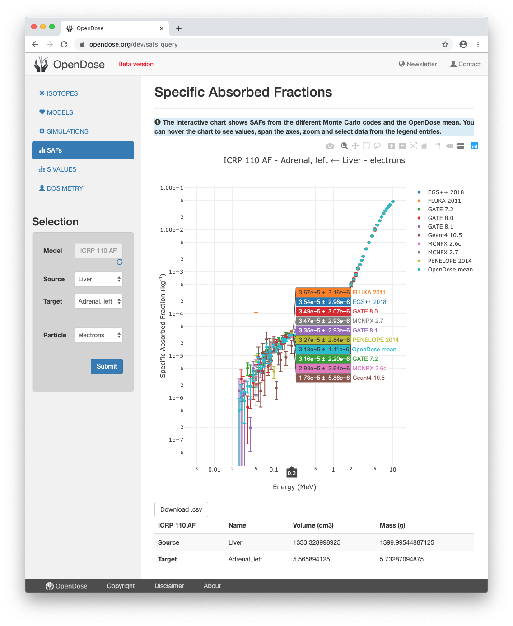The width and height of the screenshot is (513, 626).
Task: Reload the browser page
Action: (x=64, y=44)
